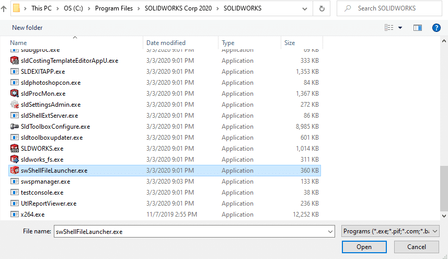Screen dimensions: 448x259
Task: Click the 12,252 KB size cell
Action: click(306, 215)
